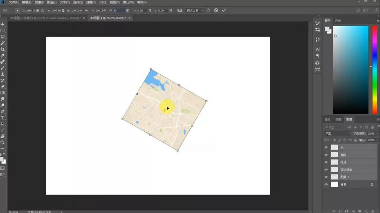Switch to the first document tab

(43, 18)
